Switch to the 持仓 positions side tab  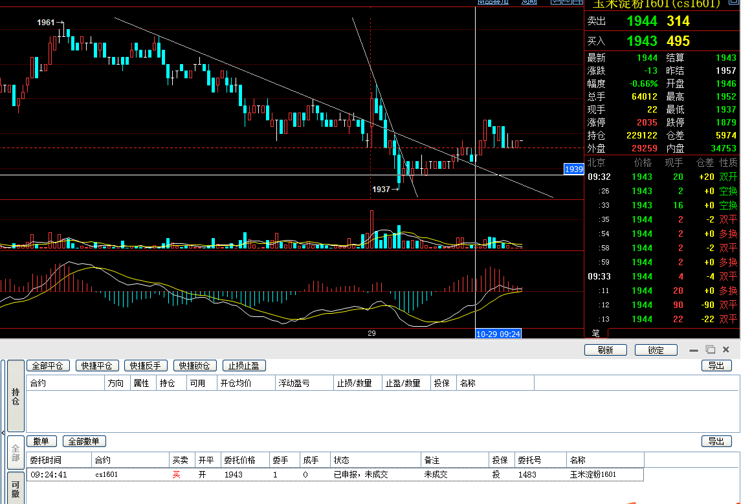[16, 397]
